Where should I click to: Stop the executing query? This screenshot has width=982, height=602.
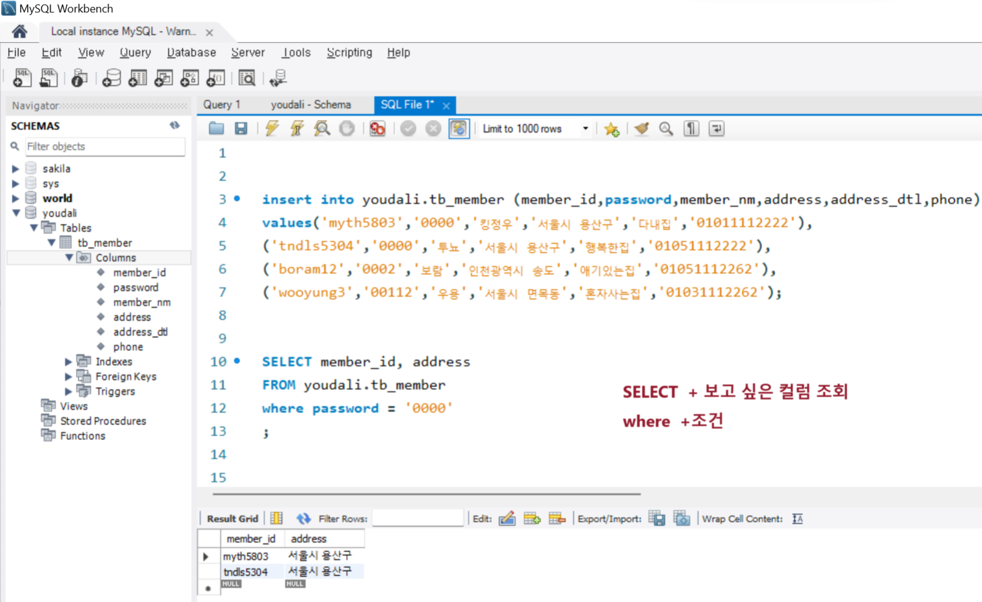tap(347, 129)
